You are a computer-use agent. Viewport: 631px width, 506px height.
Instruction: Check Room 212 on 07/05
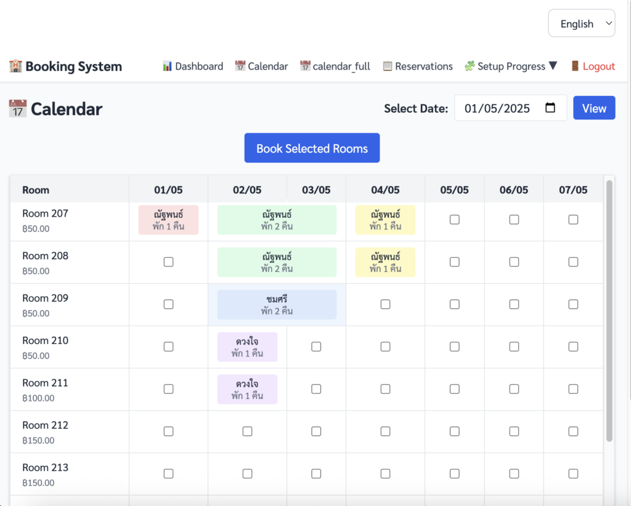(x=573, y=432)
